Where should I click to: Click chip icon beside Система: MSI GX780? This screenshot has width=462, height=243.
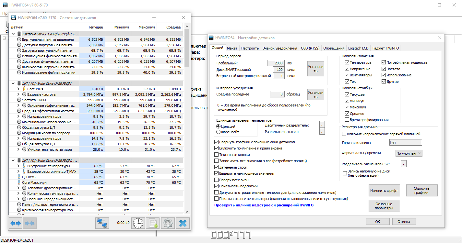(x=19, y=34)
